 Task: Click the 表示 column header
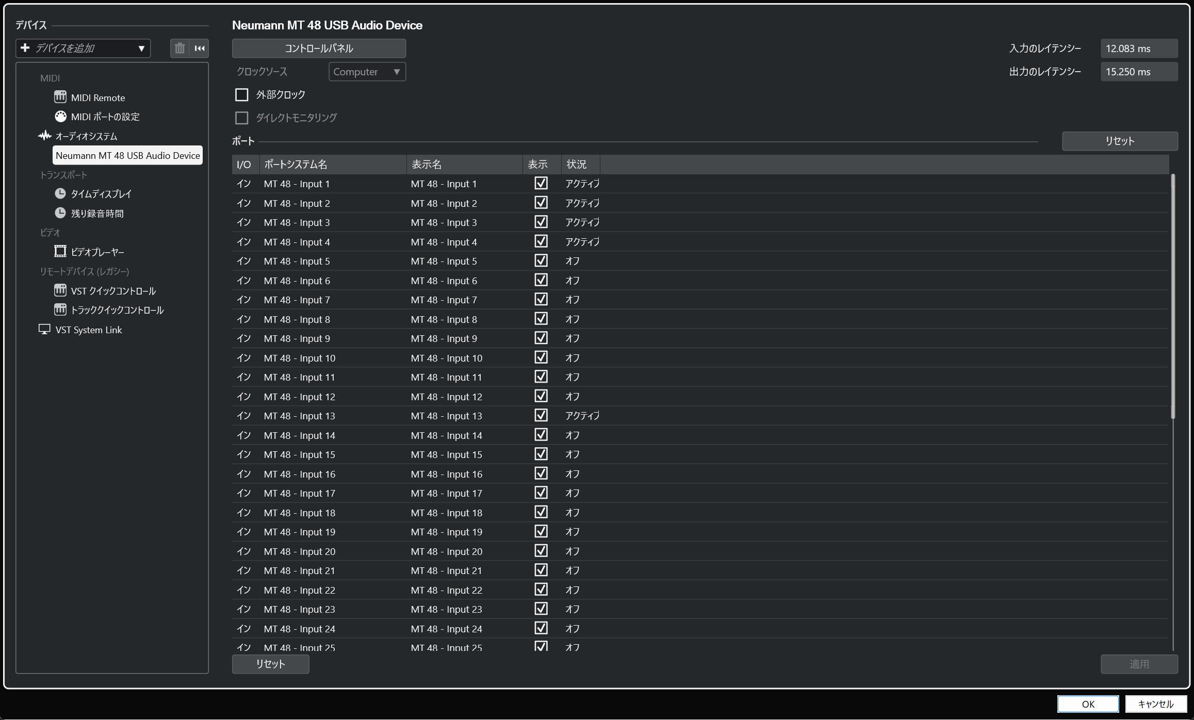pos(542,165)
